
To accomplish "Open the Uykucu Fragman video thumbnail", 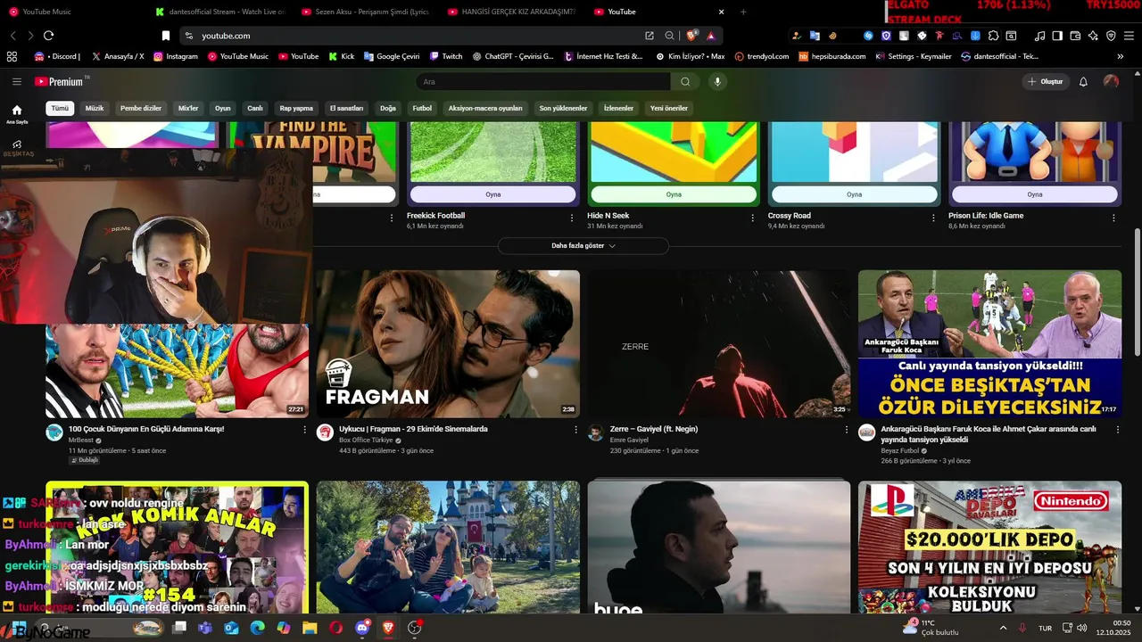I will [448, 343].
